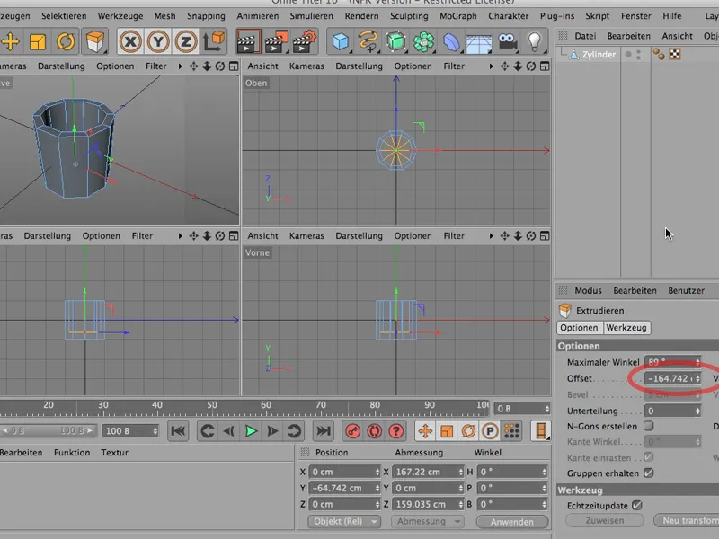Click the Maximaler Winkel stepper arrows
The width and height of the screenshot is (719, 539).
[697, 362]
